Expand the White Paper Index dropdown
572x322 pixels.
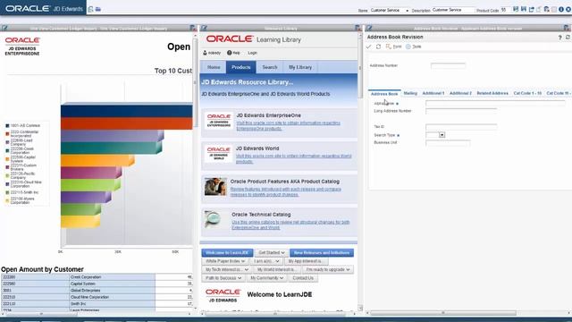pos(224,261)
